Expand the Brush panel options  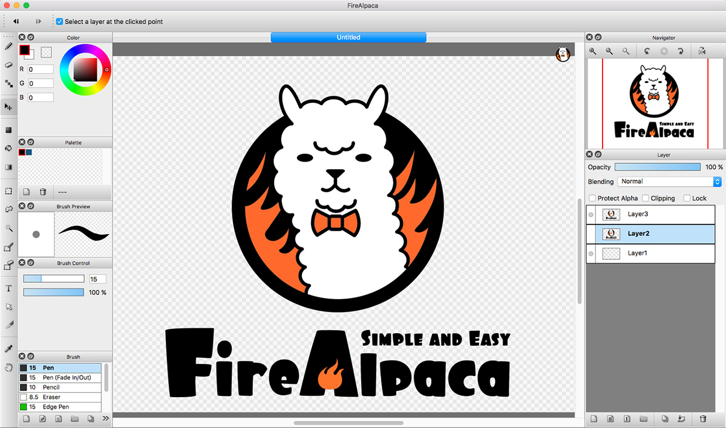coord(105,418)
